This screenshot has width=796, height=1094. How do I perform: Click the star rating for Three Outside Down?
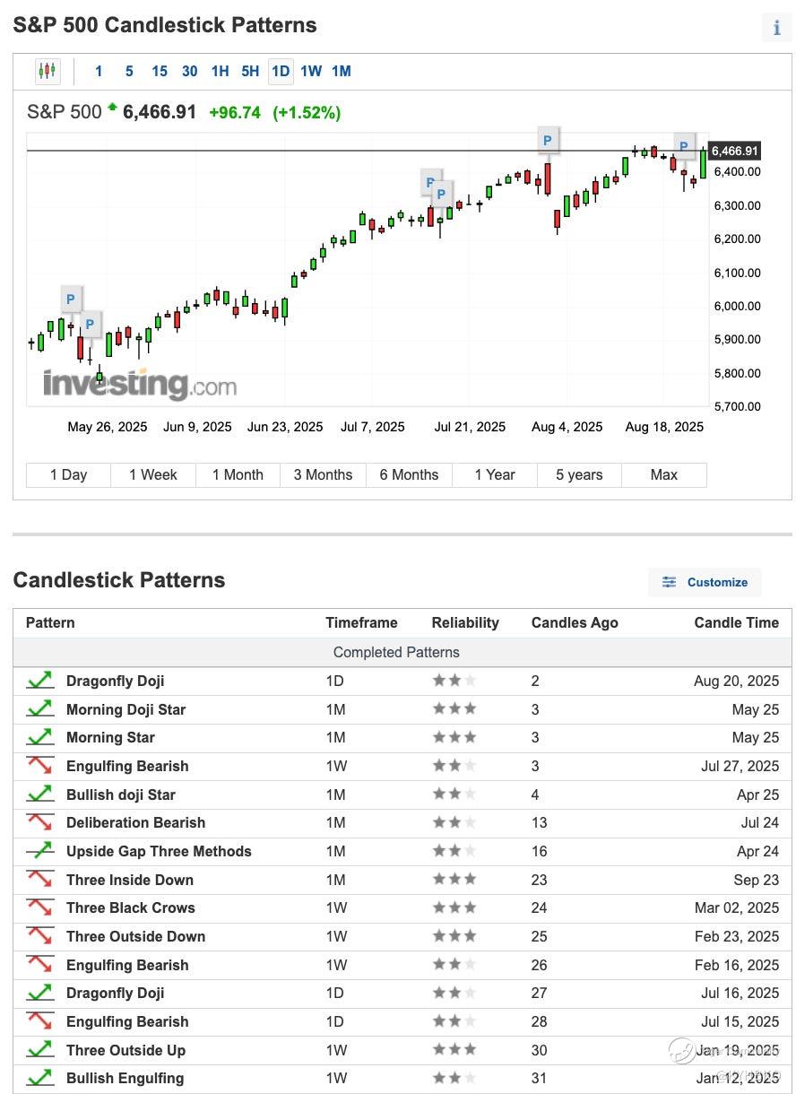point(454,936)
